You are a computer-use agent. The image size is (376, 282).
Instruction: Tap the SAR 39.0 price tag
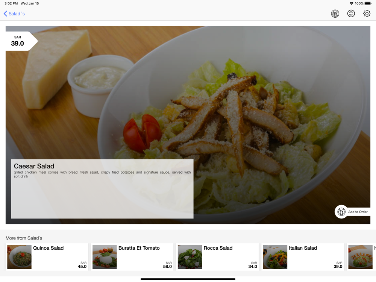click(19, 41)
